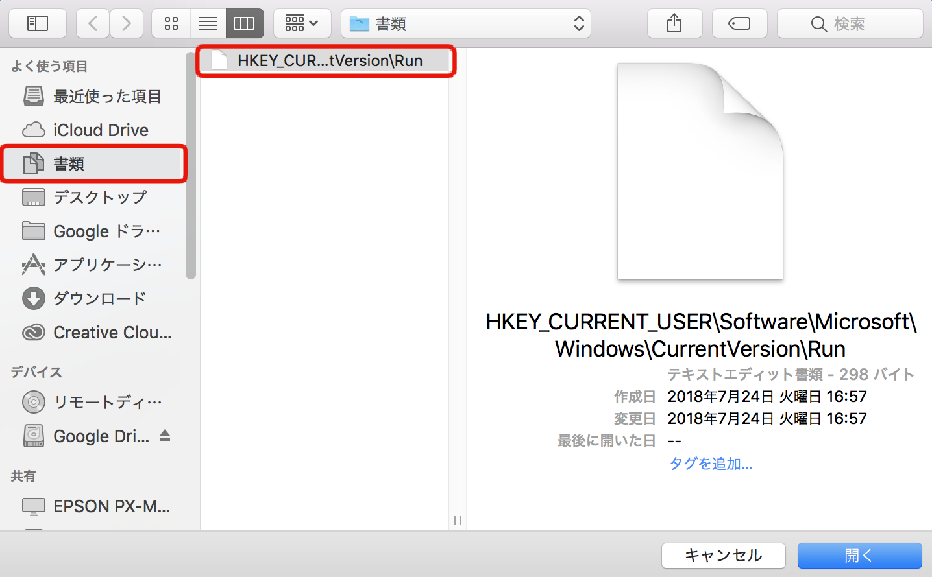Image resolution: width=932 pixels, height=577 pixels.
Task: Open the 書類 folder location popup
Action: (465, 24)
